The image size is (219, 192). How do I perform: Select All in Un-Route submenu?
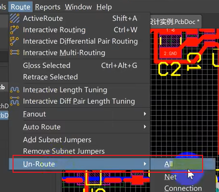(x=183, y=164)
